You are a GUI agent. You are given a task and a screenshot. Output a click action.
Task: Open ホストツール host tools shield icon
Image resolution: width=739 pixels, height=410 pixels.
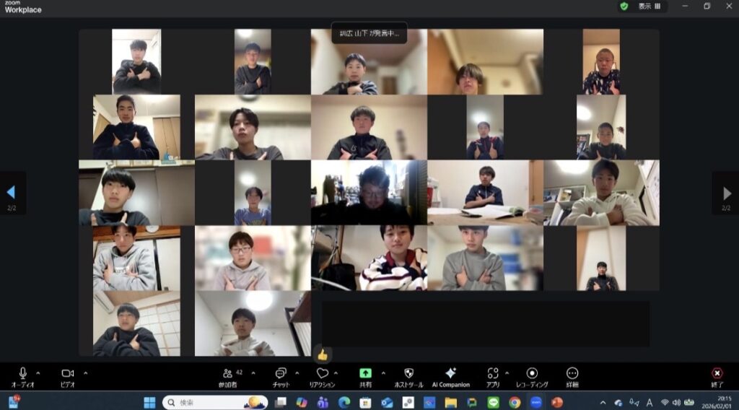408,374
